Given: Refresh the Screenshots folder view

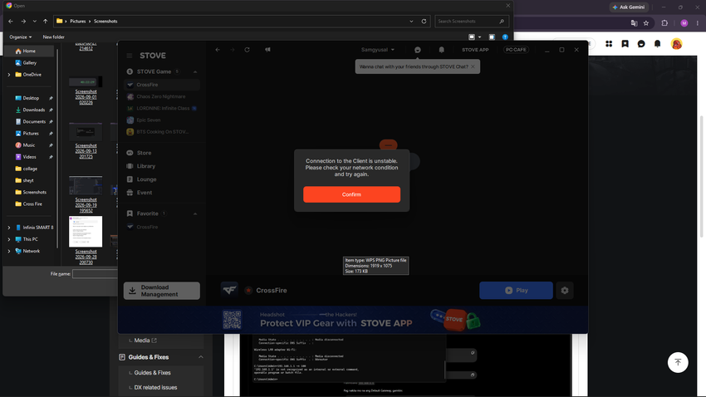Looking at the screenshot, I should tap(424, 21).
